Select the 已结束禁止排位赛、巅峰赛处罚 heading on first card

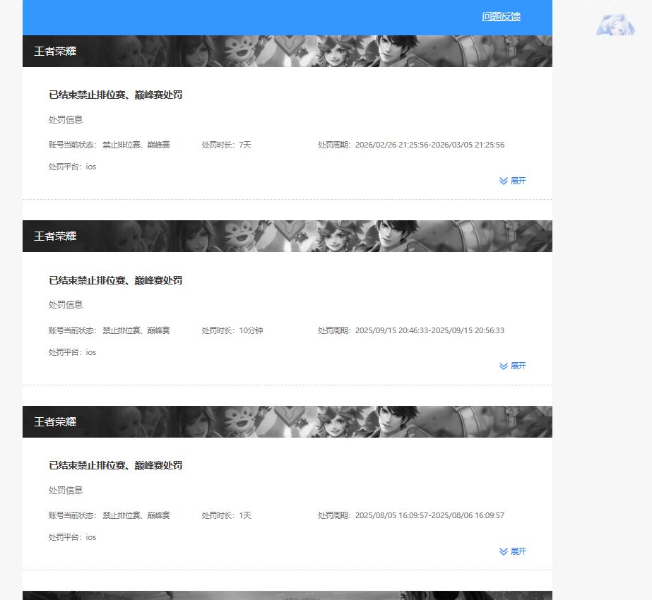point(115,95)
